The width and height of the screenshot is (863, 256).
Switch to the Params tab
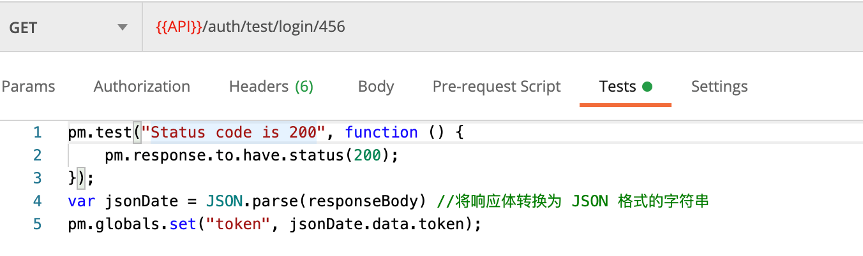[28, 87]
